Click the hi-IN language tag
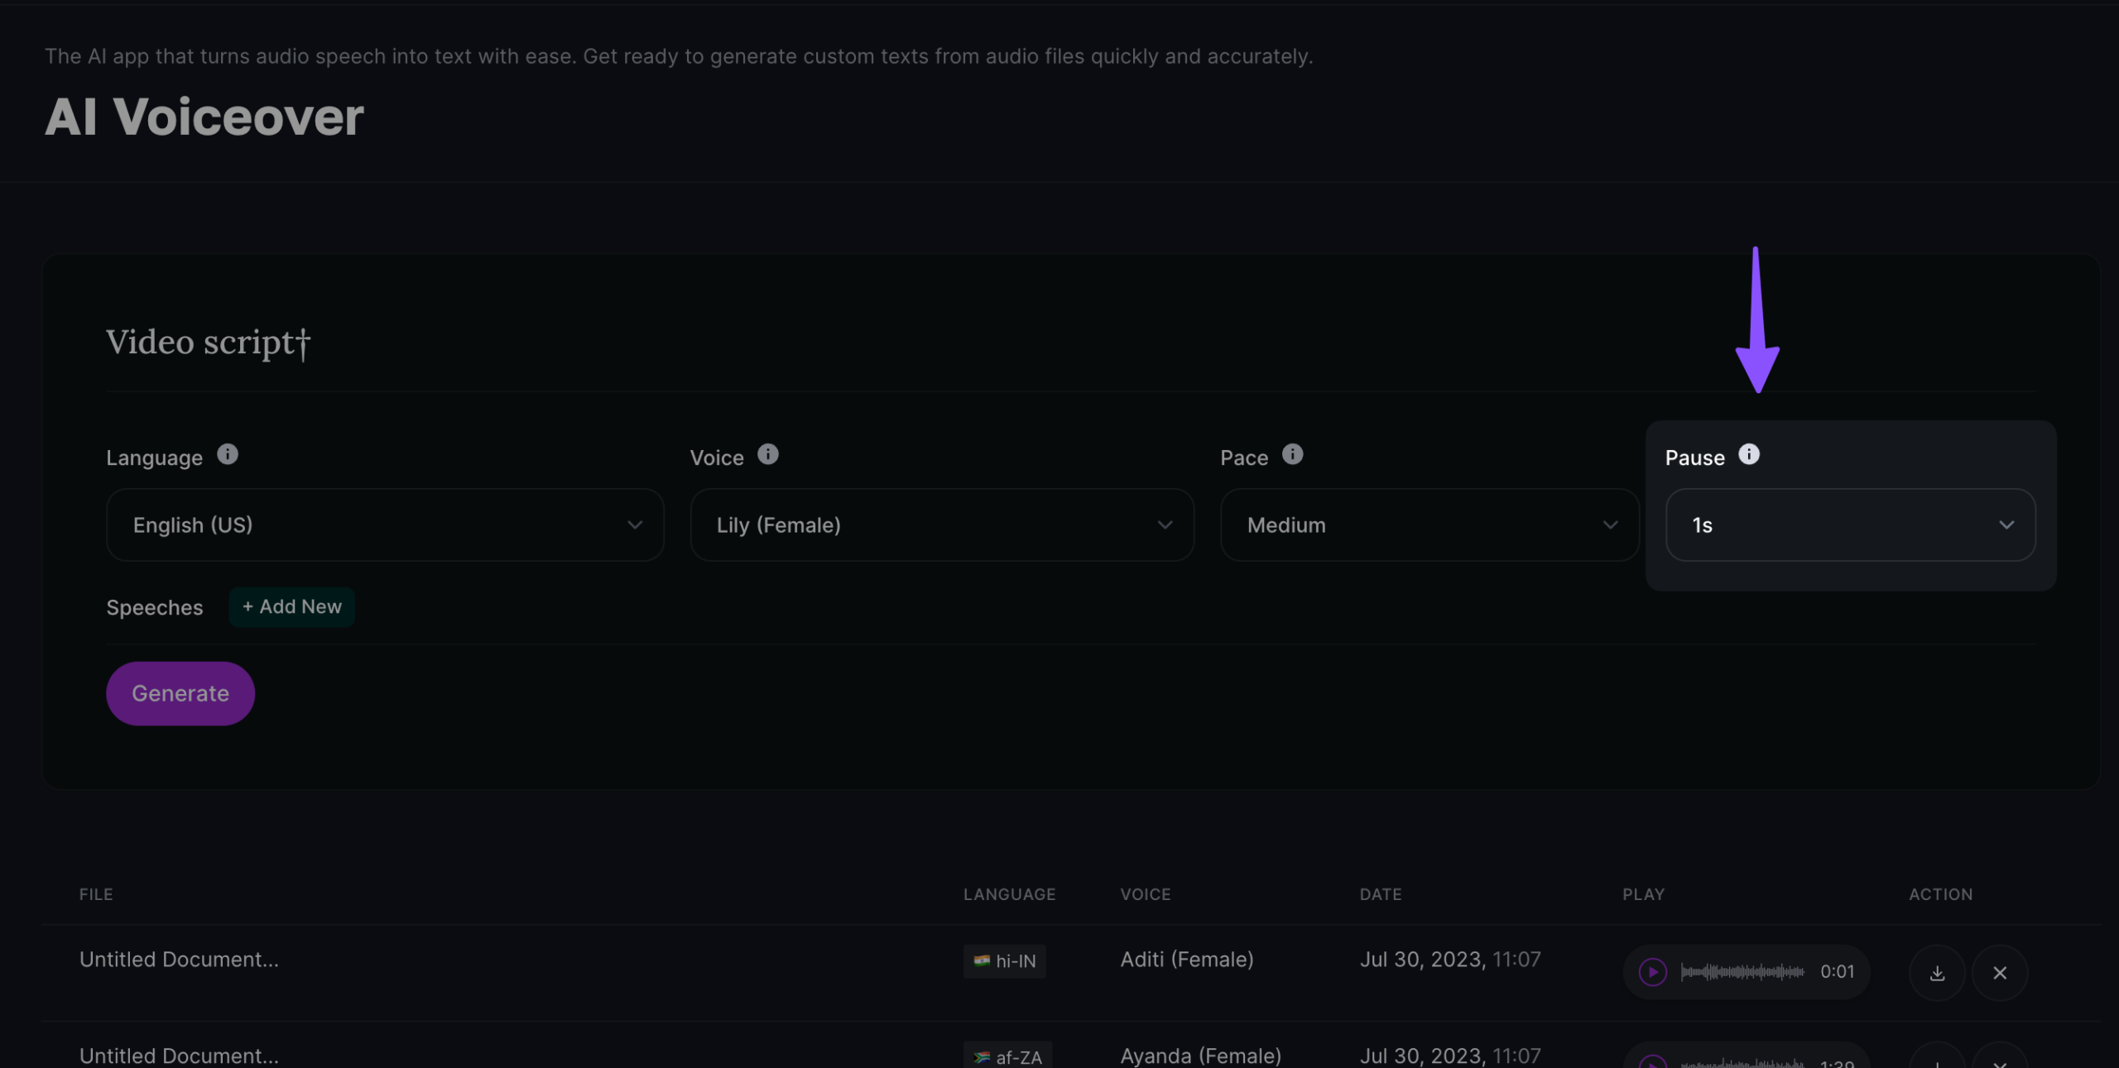The width and height of the screenshot is (2119, 1068). pos(1005,961)
